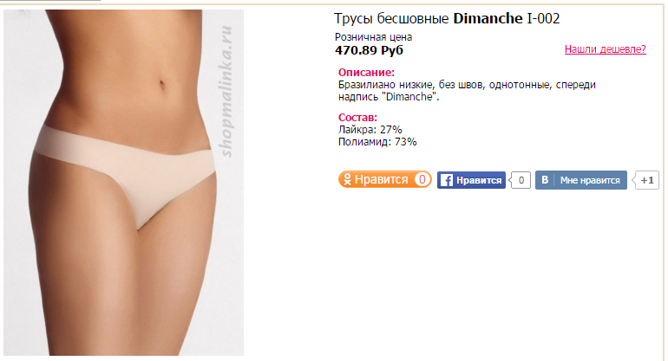668x361 pixels.
Task: Click Facebook 'Нравится' button text
Action: tap(479, 180)
